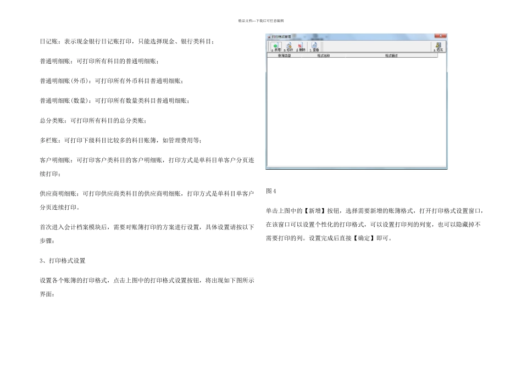Click the line starting 供应商明细账：
This screenshot has width=522, height=369.
coord(147,193)
